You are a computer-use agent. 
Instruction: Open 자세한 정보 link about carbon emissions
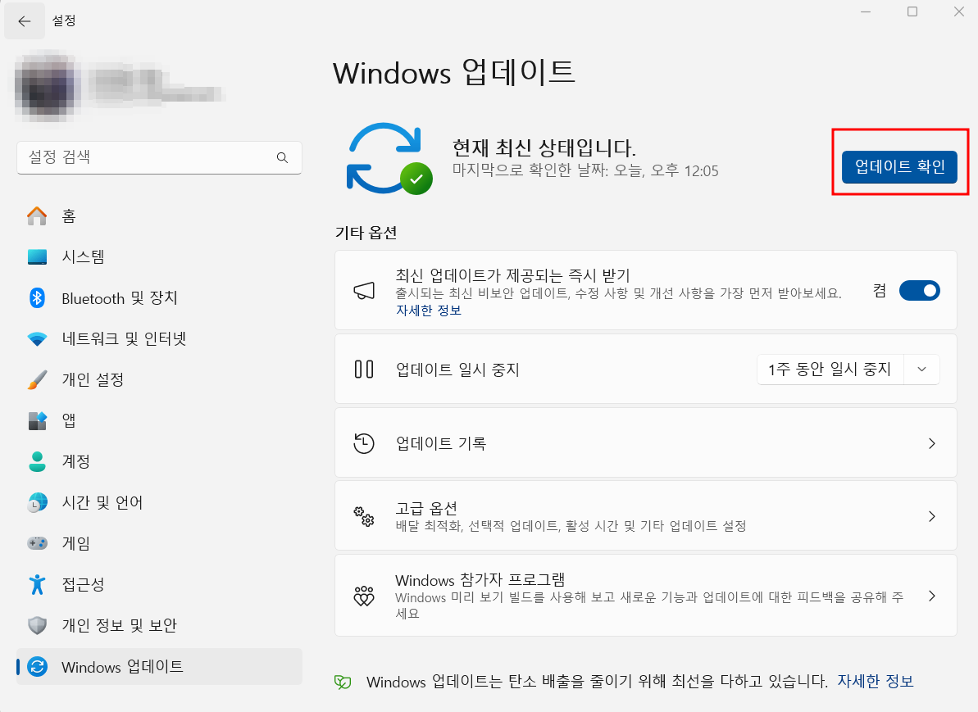(875, 681)
